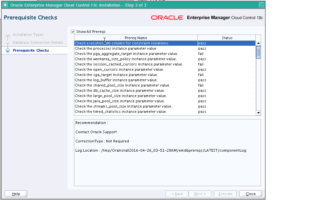Click fail status of pga_aggregate_target row
The height and width of the screenshot is (200, 316).
click(x=201, y=54)
